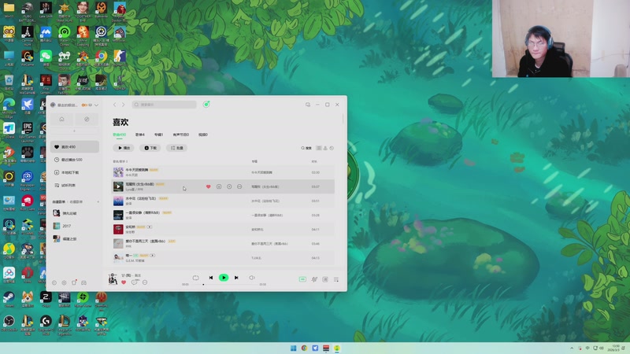
Task: Toggle the green audio quality badge
Action: [x=302, y=279]
